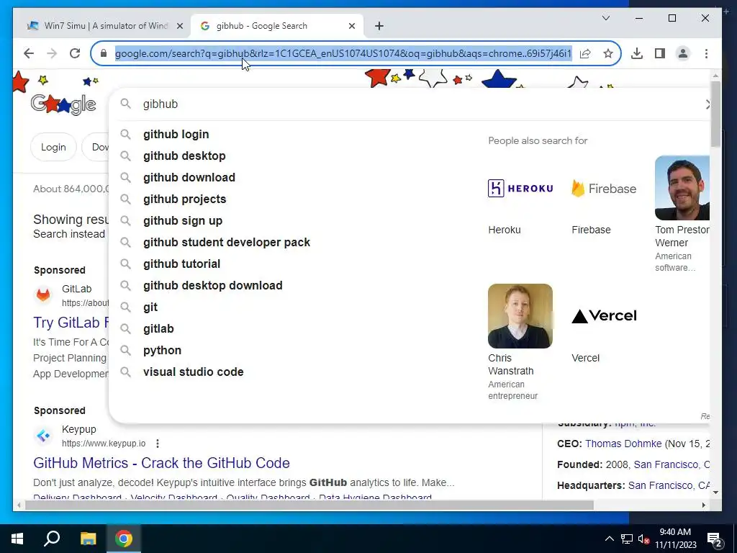
Task: Show hidden system tray icons
Action: point(609,539)
